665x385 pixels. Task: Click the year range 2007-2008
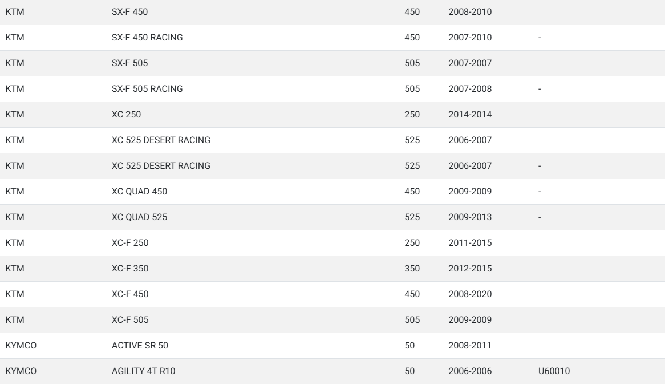tap(470, 88)
